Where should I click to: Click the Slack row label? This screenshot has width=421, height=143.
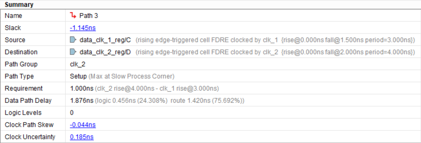point(12,28)
